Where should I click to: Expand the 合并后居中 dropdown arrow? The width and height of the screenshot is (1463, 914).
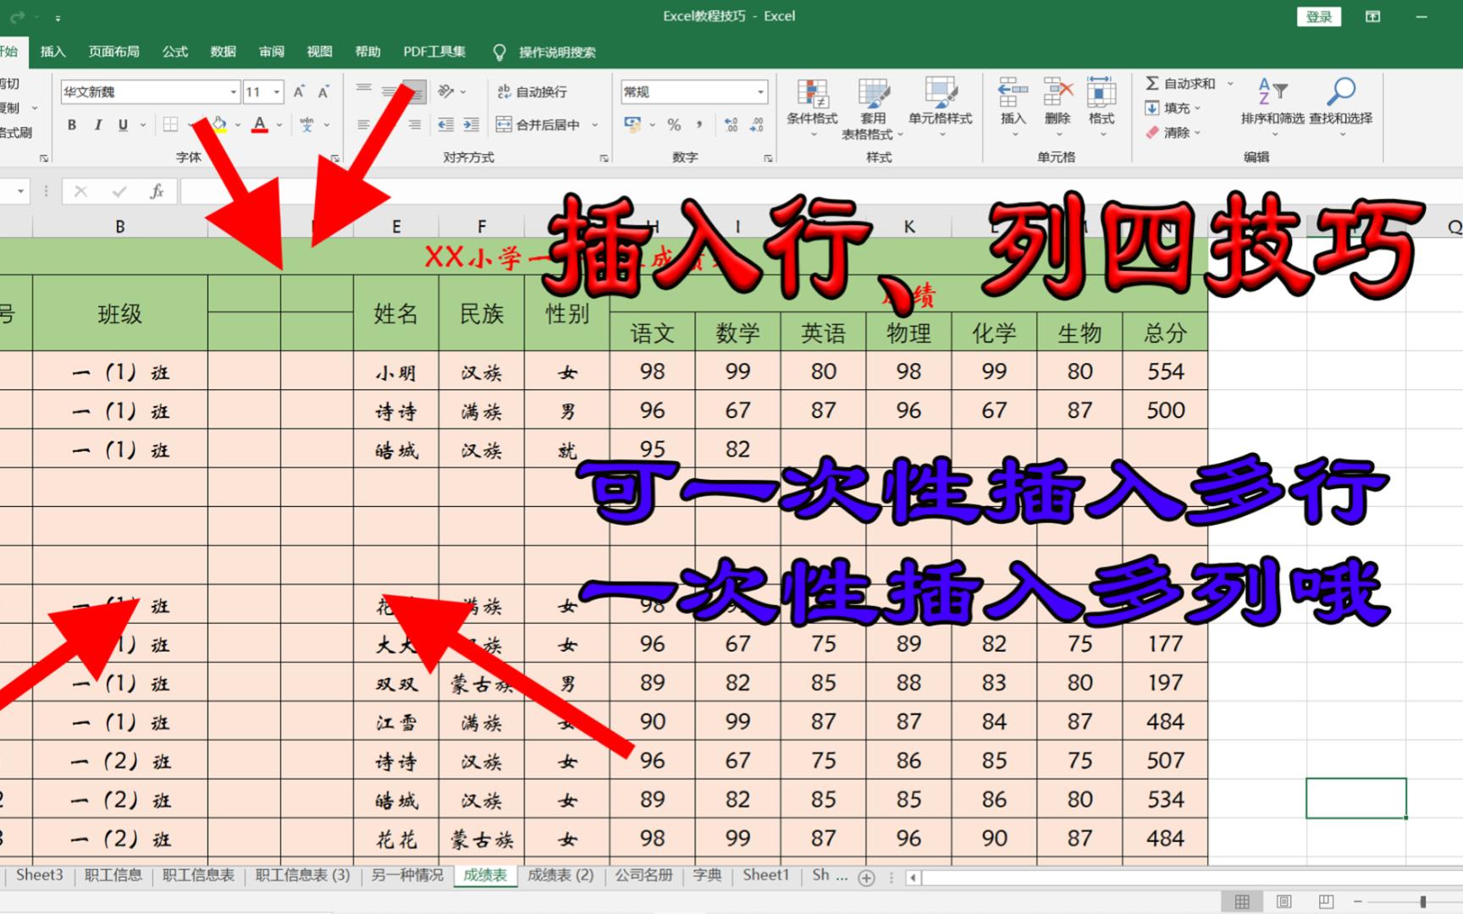595,125
